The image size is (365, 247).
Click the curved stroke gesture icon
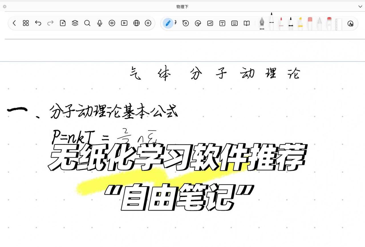pos(176,23)
